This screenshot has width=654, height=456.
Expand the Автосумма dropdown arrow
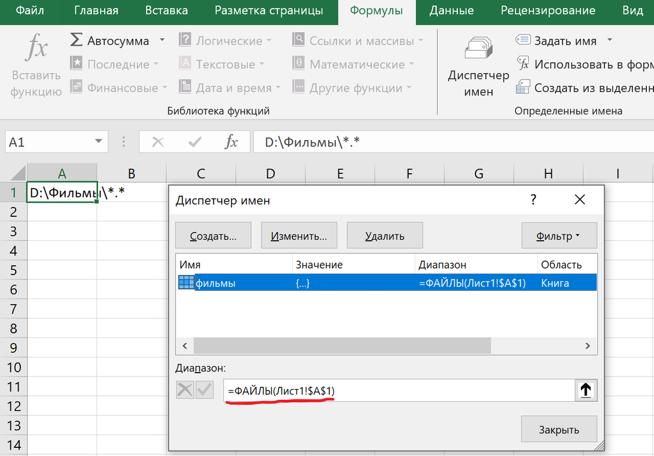(162, 40)
